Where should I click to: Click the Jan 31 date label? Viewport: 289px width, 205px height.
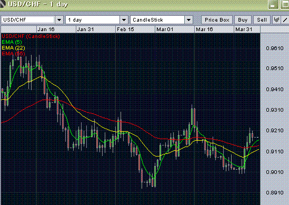coord(85,30)
